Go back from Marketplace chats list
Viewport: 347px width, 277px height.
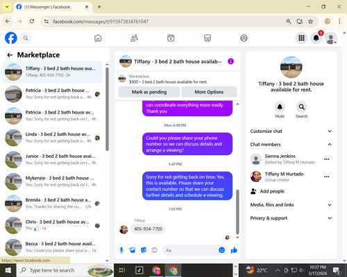point(10,55)
